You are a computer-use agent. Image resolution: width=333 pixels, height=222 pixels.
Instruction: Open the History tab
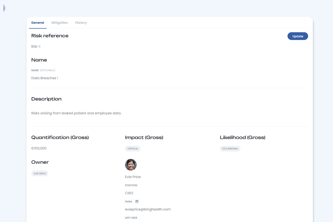[x=81, y=23]
